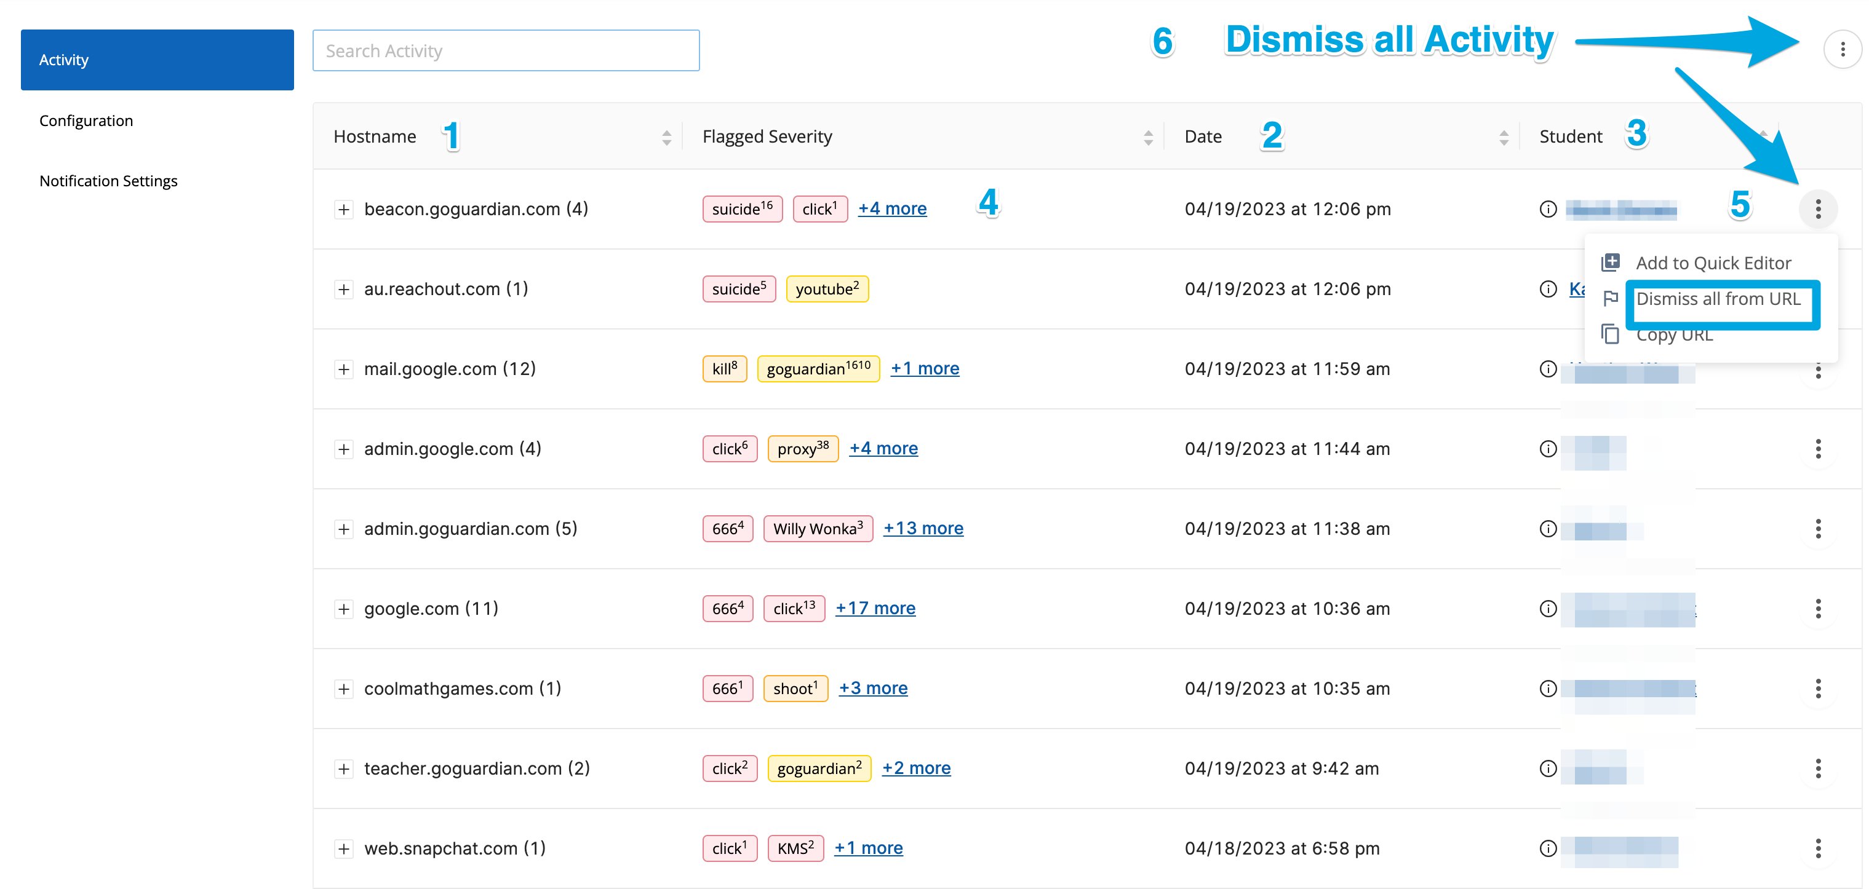This screenshot has height=889, width=1869.
Task: Click the youtube tag in au.reachout.com row
Action: pyautogui.click(x=827, y=288)
